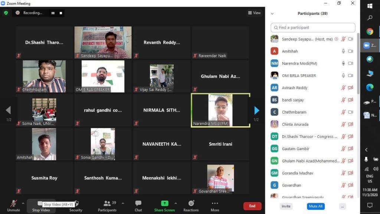Click Gorandla Madhav's disabled camera icon

point(350,173)
